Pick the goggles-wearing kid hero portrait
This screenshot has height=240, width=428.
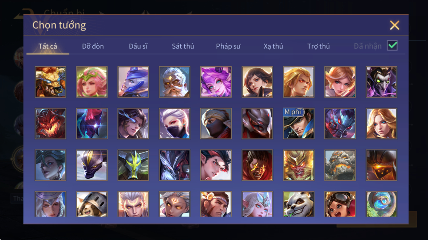[x=340, y=204]
